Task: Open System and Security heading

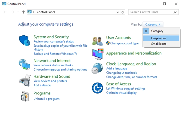Action: coord(51,37)
